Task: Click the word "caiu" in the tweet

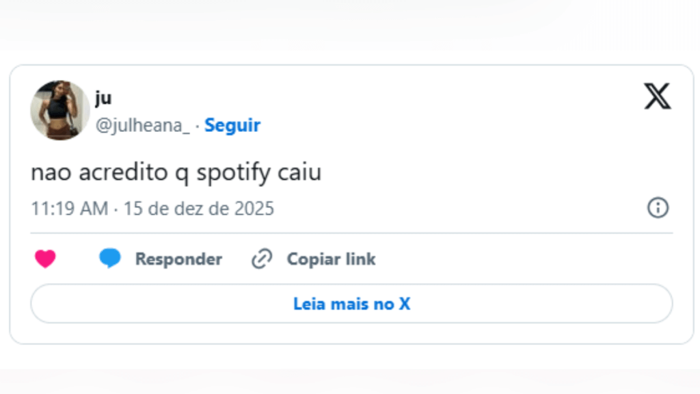Action: click(299, 173)
